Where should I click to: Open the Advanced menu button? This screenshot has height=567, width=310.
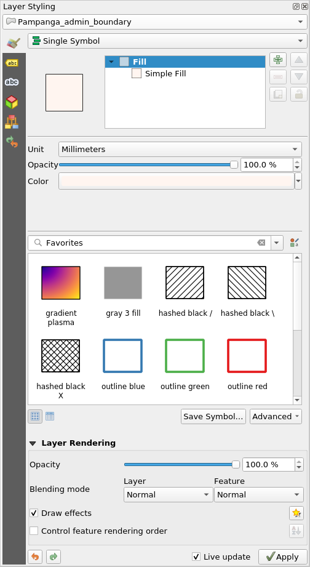pyautogui.click(x=276, y=416)
